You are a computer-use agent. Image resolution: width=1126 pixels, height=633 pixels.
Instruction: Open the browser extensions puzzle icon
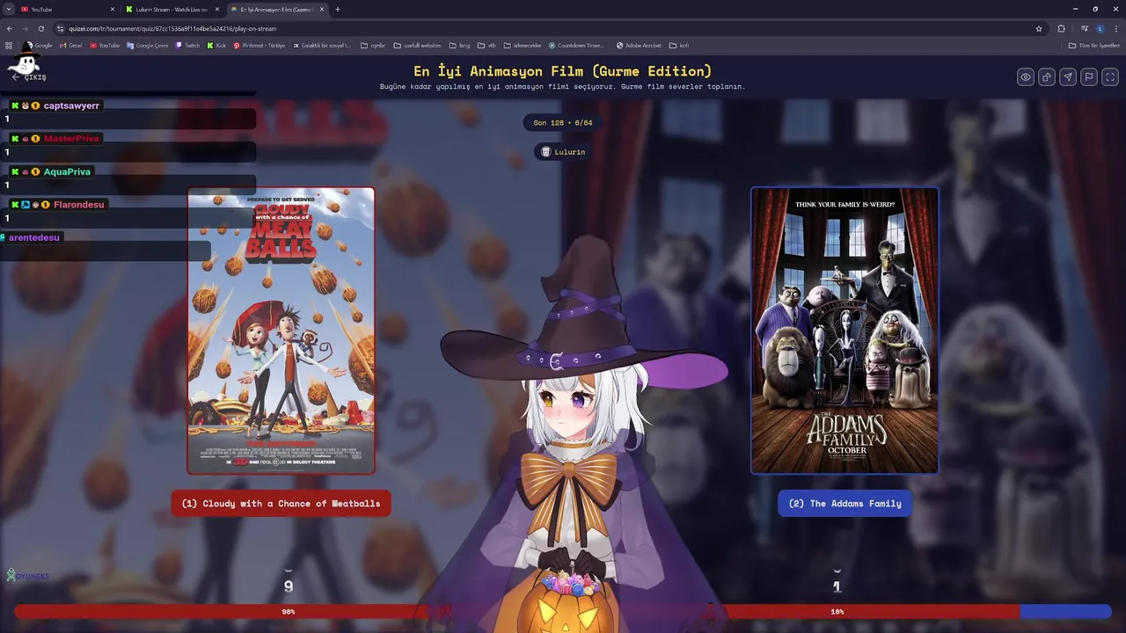click(1061, 28)
